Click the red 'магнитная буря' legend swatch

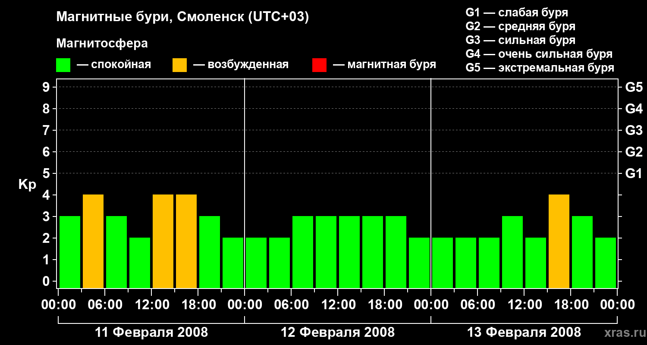319,65
